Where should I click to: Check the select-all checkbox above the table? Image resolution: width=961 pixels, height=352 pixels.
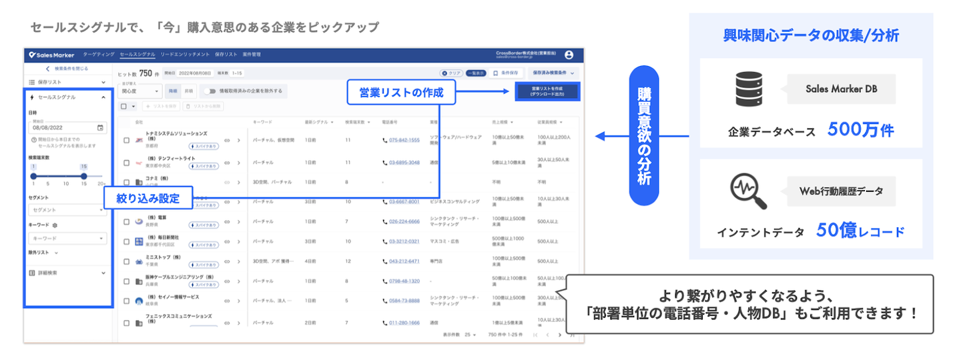tap(123, 106)
